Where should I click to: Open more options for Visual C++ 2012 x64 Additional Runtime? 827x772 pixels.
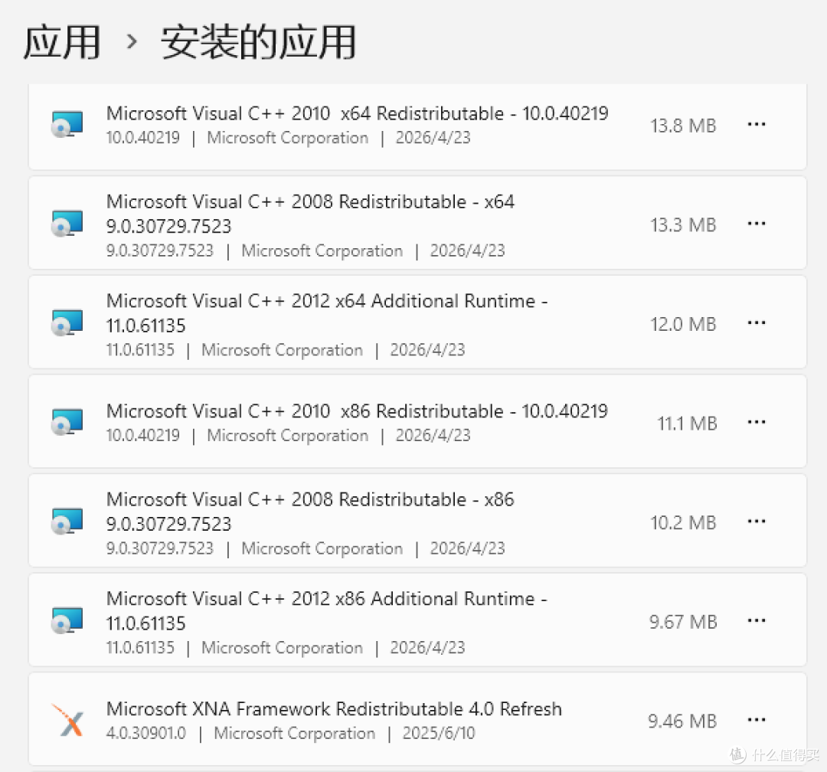[757, 323]
